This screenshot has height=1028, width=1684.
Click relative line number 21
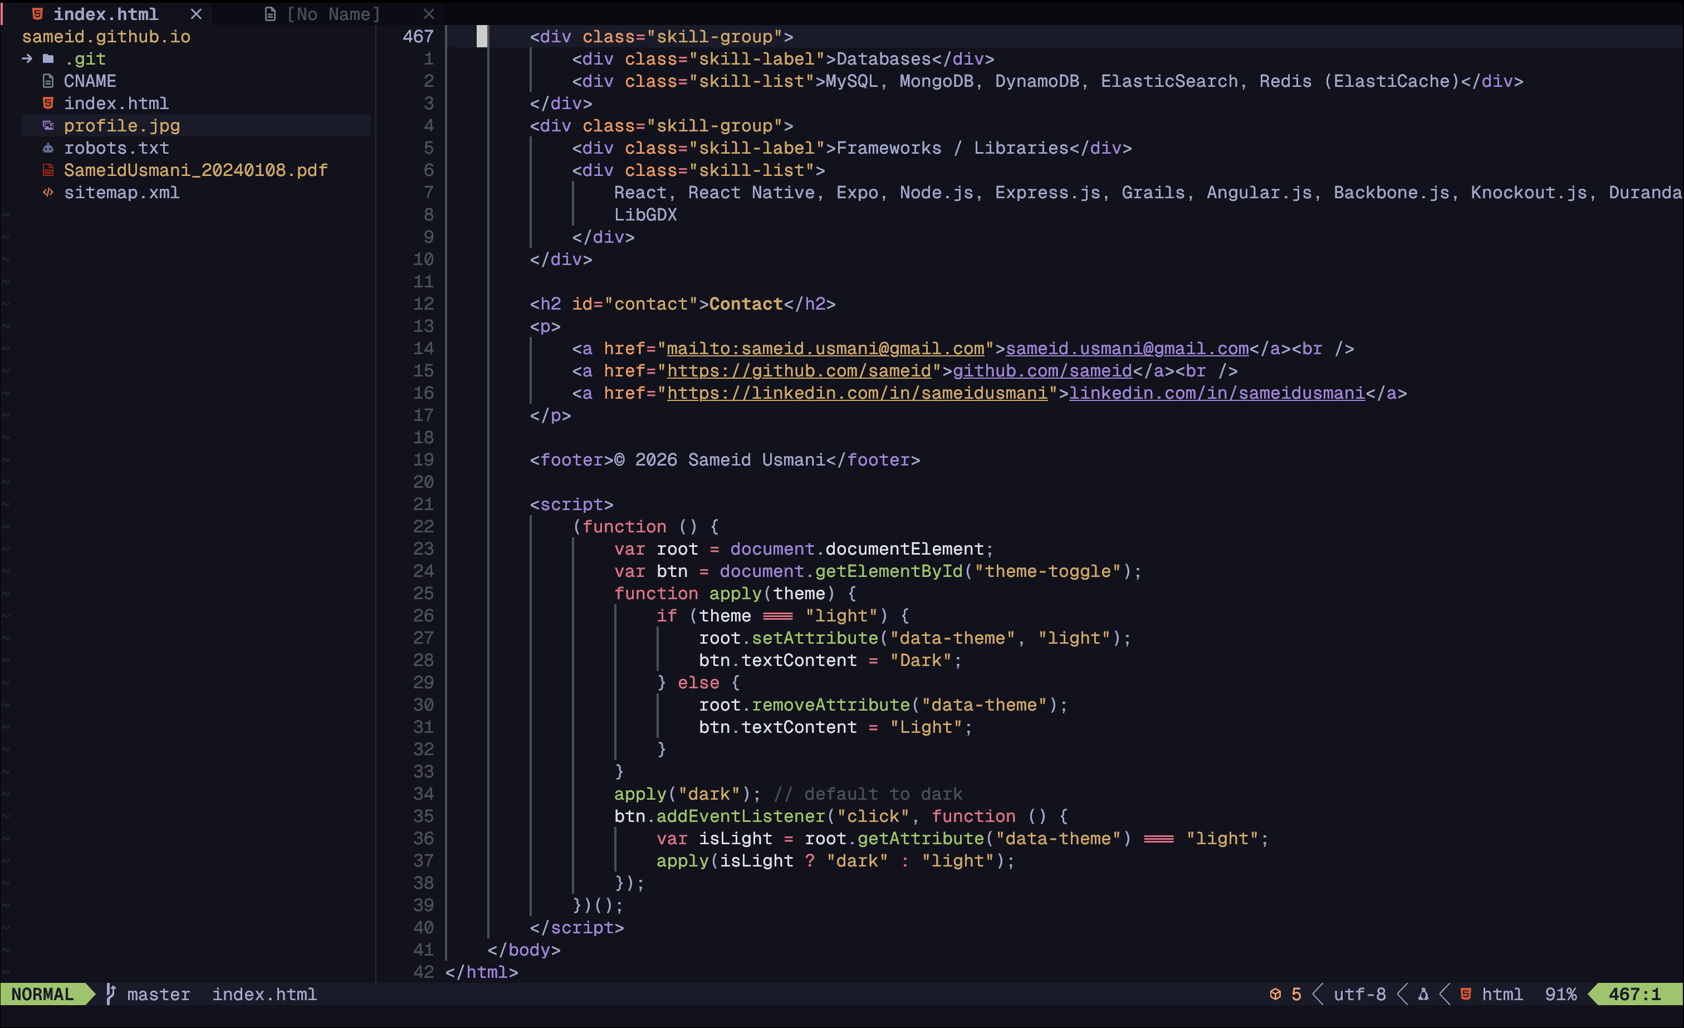[x=423, y=505]
